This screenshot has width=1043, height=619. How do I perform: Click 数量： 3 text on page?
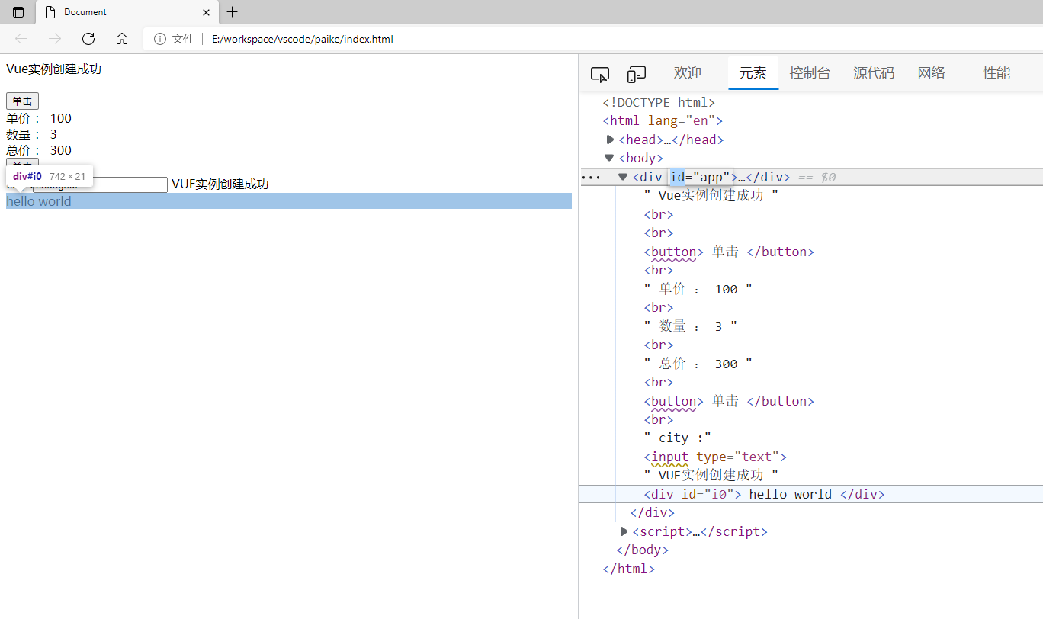click(x=31, y=134)
